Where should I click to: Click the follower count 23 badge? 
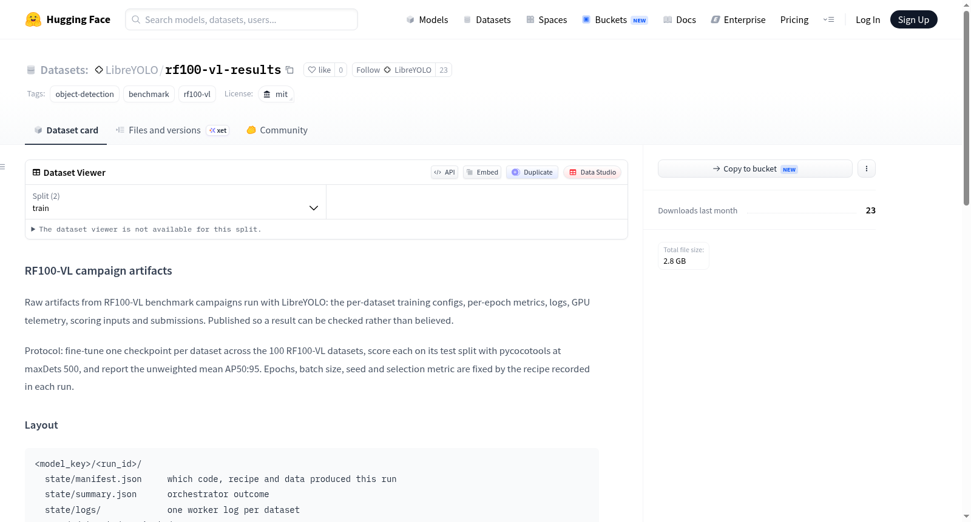coord(444,70)
